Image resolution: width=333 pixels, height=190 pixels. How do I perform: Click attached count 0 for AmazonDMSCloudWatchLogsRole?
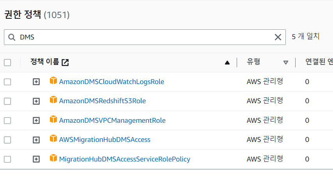pyautogui.click(x=307, y=82)
